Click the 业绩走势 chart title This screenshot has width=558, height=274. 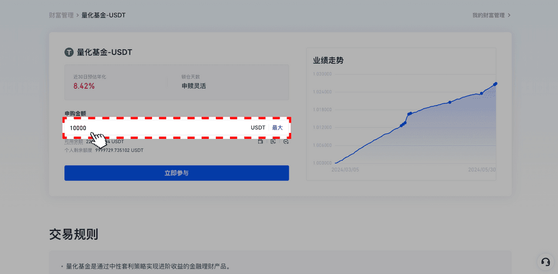click(x=328, y=60)
